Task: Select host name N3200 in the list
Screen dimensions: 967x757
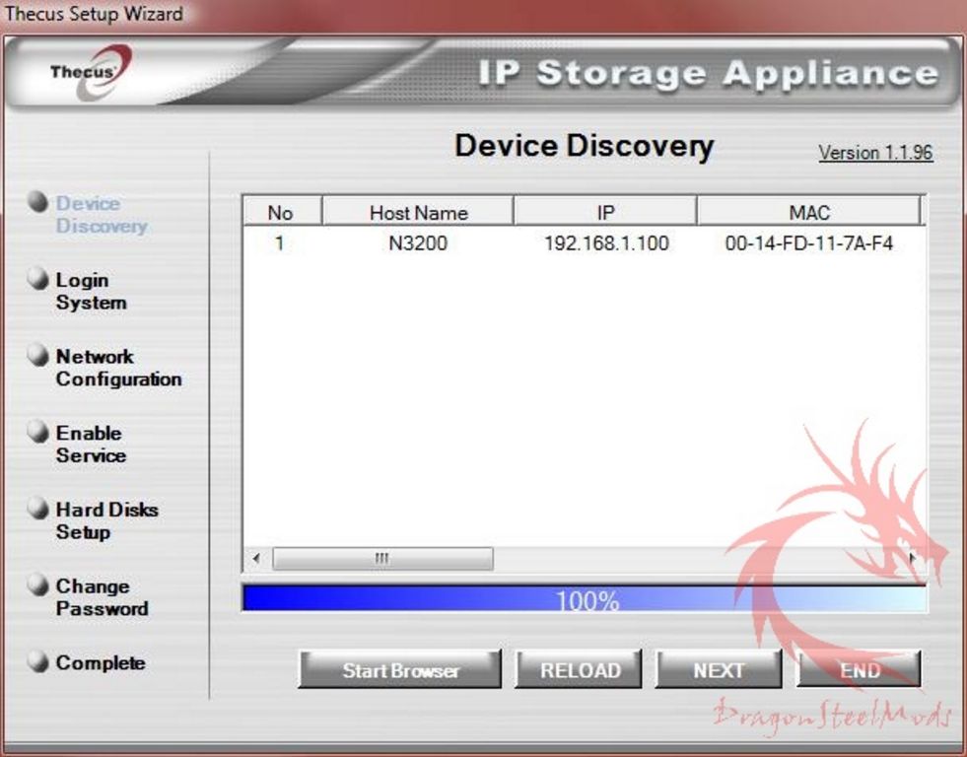Action: tap(418, 242)
